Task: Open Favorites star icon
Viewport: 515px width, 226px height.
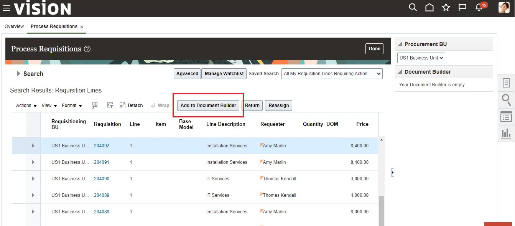Action: tap(446, 8)
